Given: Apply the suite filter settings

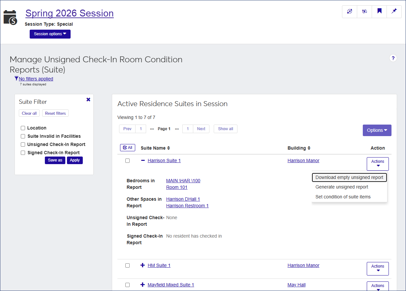Looking at the screenshot, I should (x=75, y=160).
